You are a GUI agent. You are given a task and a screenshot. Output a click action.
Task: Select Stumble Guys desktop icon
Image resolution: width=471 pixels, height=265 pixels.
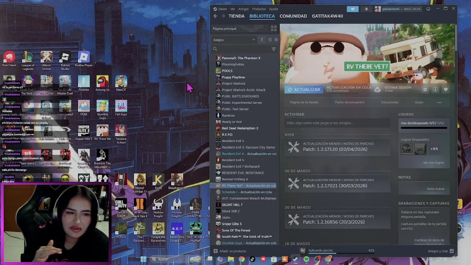[x=103, y=110]
